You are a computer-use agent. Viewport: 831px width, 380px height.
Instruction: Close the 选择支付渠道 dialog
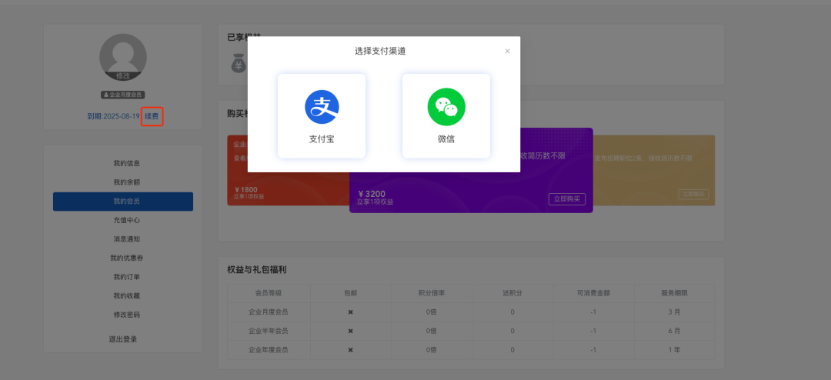tap(507, 52)
